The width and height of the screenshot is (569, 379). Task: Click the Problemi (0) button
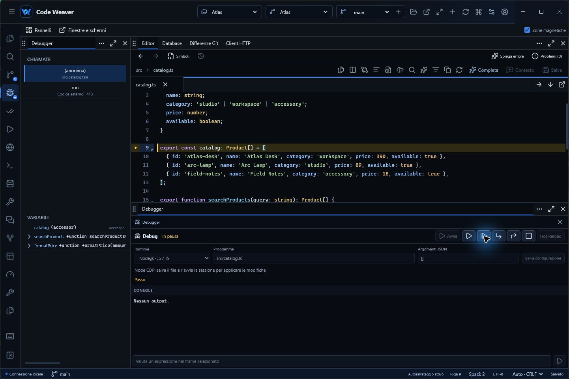tap(547, 56)
